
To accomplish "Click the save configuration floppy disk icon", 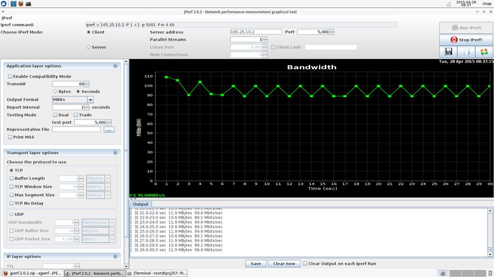I will (448, 51).
